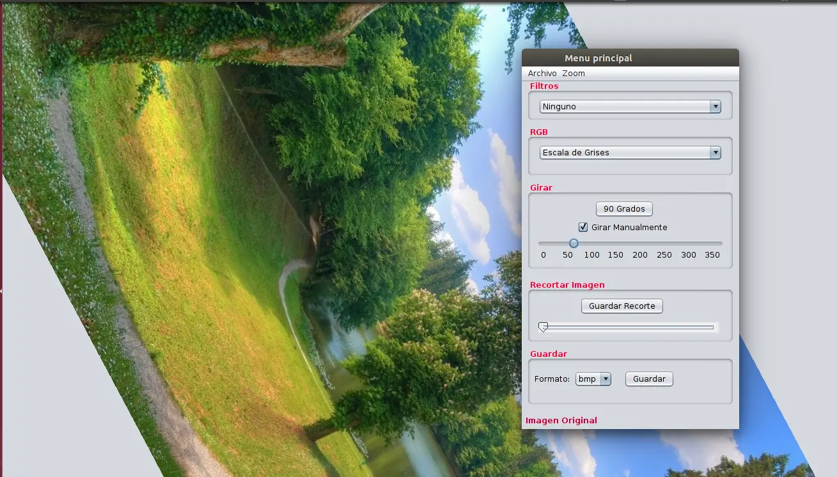Click the Guardar save button
Screen dimensions: 837x477
tap(649, 379)
